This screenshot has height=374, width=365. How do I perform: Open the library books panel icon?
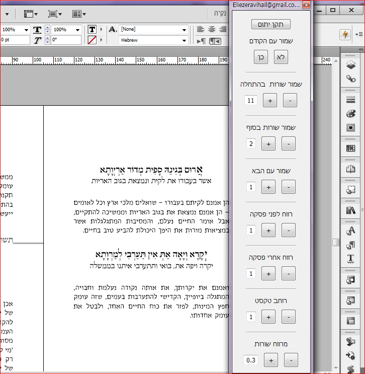point(351,210)
